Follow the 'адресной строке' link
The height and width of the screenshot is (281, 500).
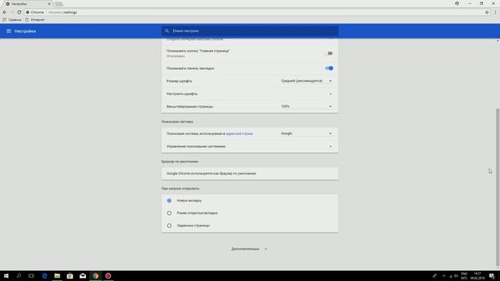pyautogui.click(x=239, y=133)
